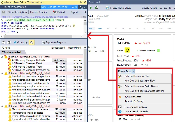175x122 pixels.
Task: Click the run analysis and build report icon
Action: tap(96, 8)
